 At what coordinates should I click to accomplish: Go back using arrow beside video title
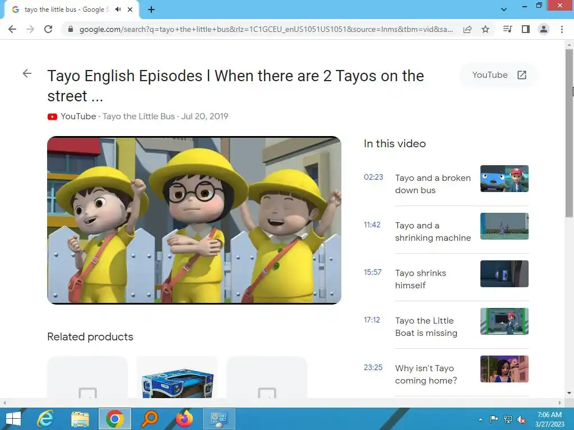[27, 73]
